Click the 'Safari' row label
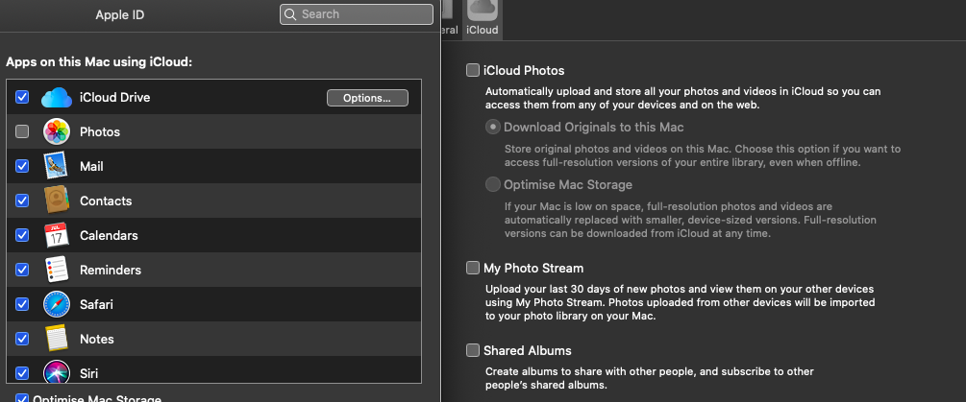Viewport: 966px width, 402px height. [x=96, y=303]
